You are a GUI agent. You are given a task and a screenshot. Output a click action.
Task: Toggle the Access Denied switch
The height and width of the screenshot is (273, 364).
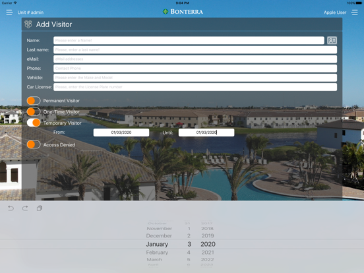coord(34,144)
